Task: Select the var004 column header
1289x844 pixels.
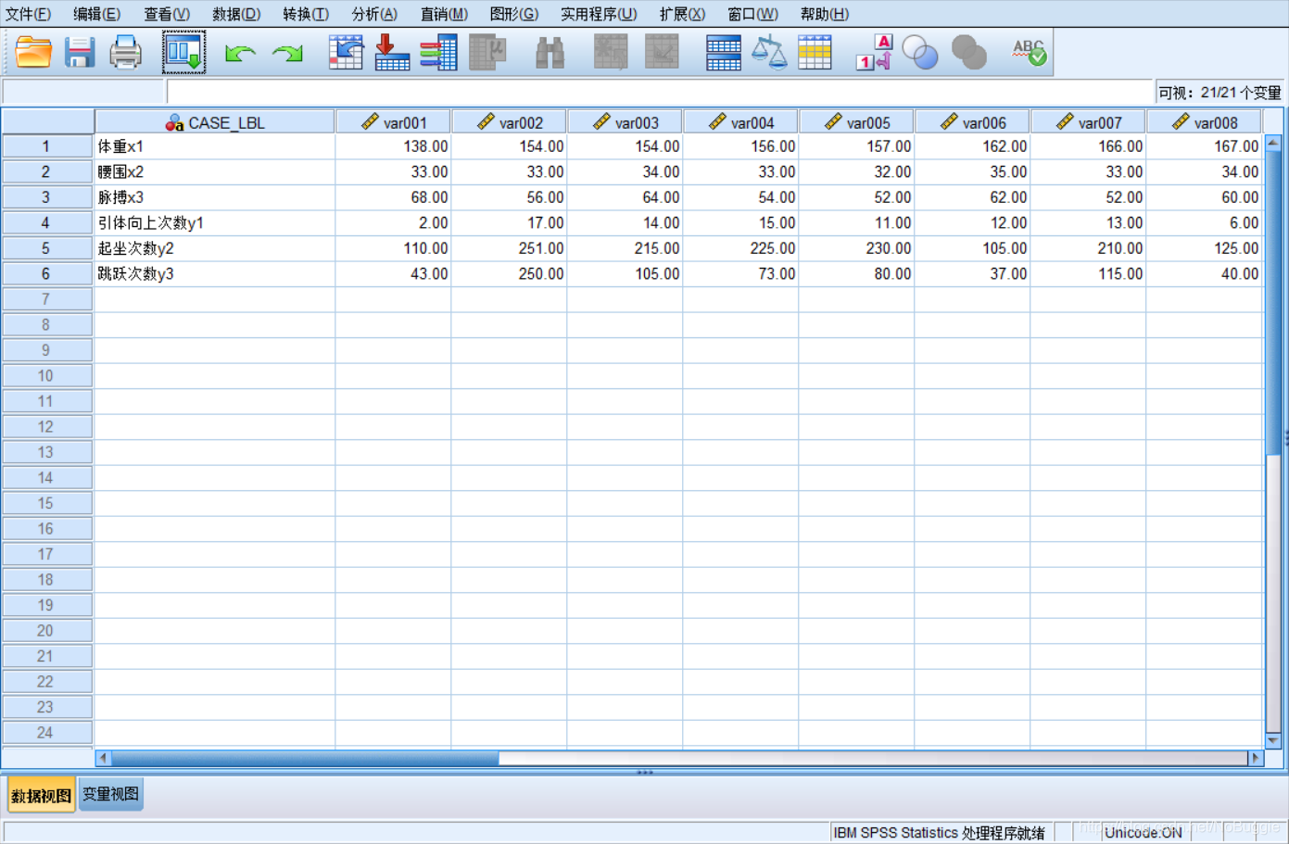Action: click(x=741, y=122)
